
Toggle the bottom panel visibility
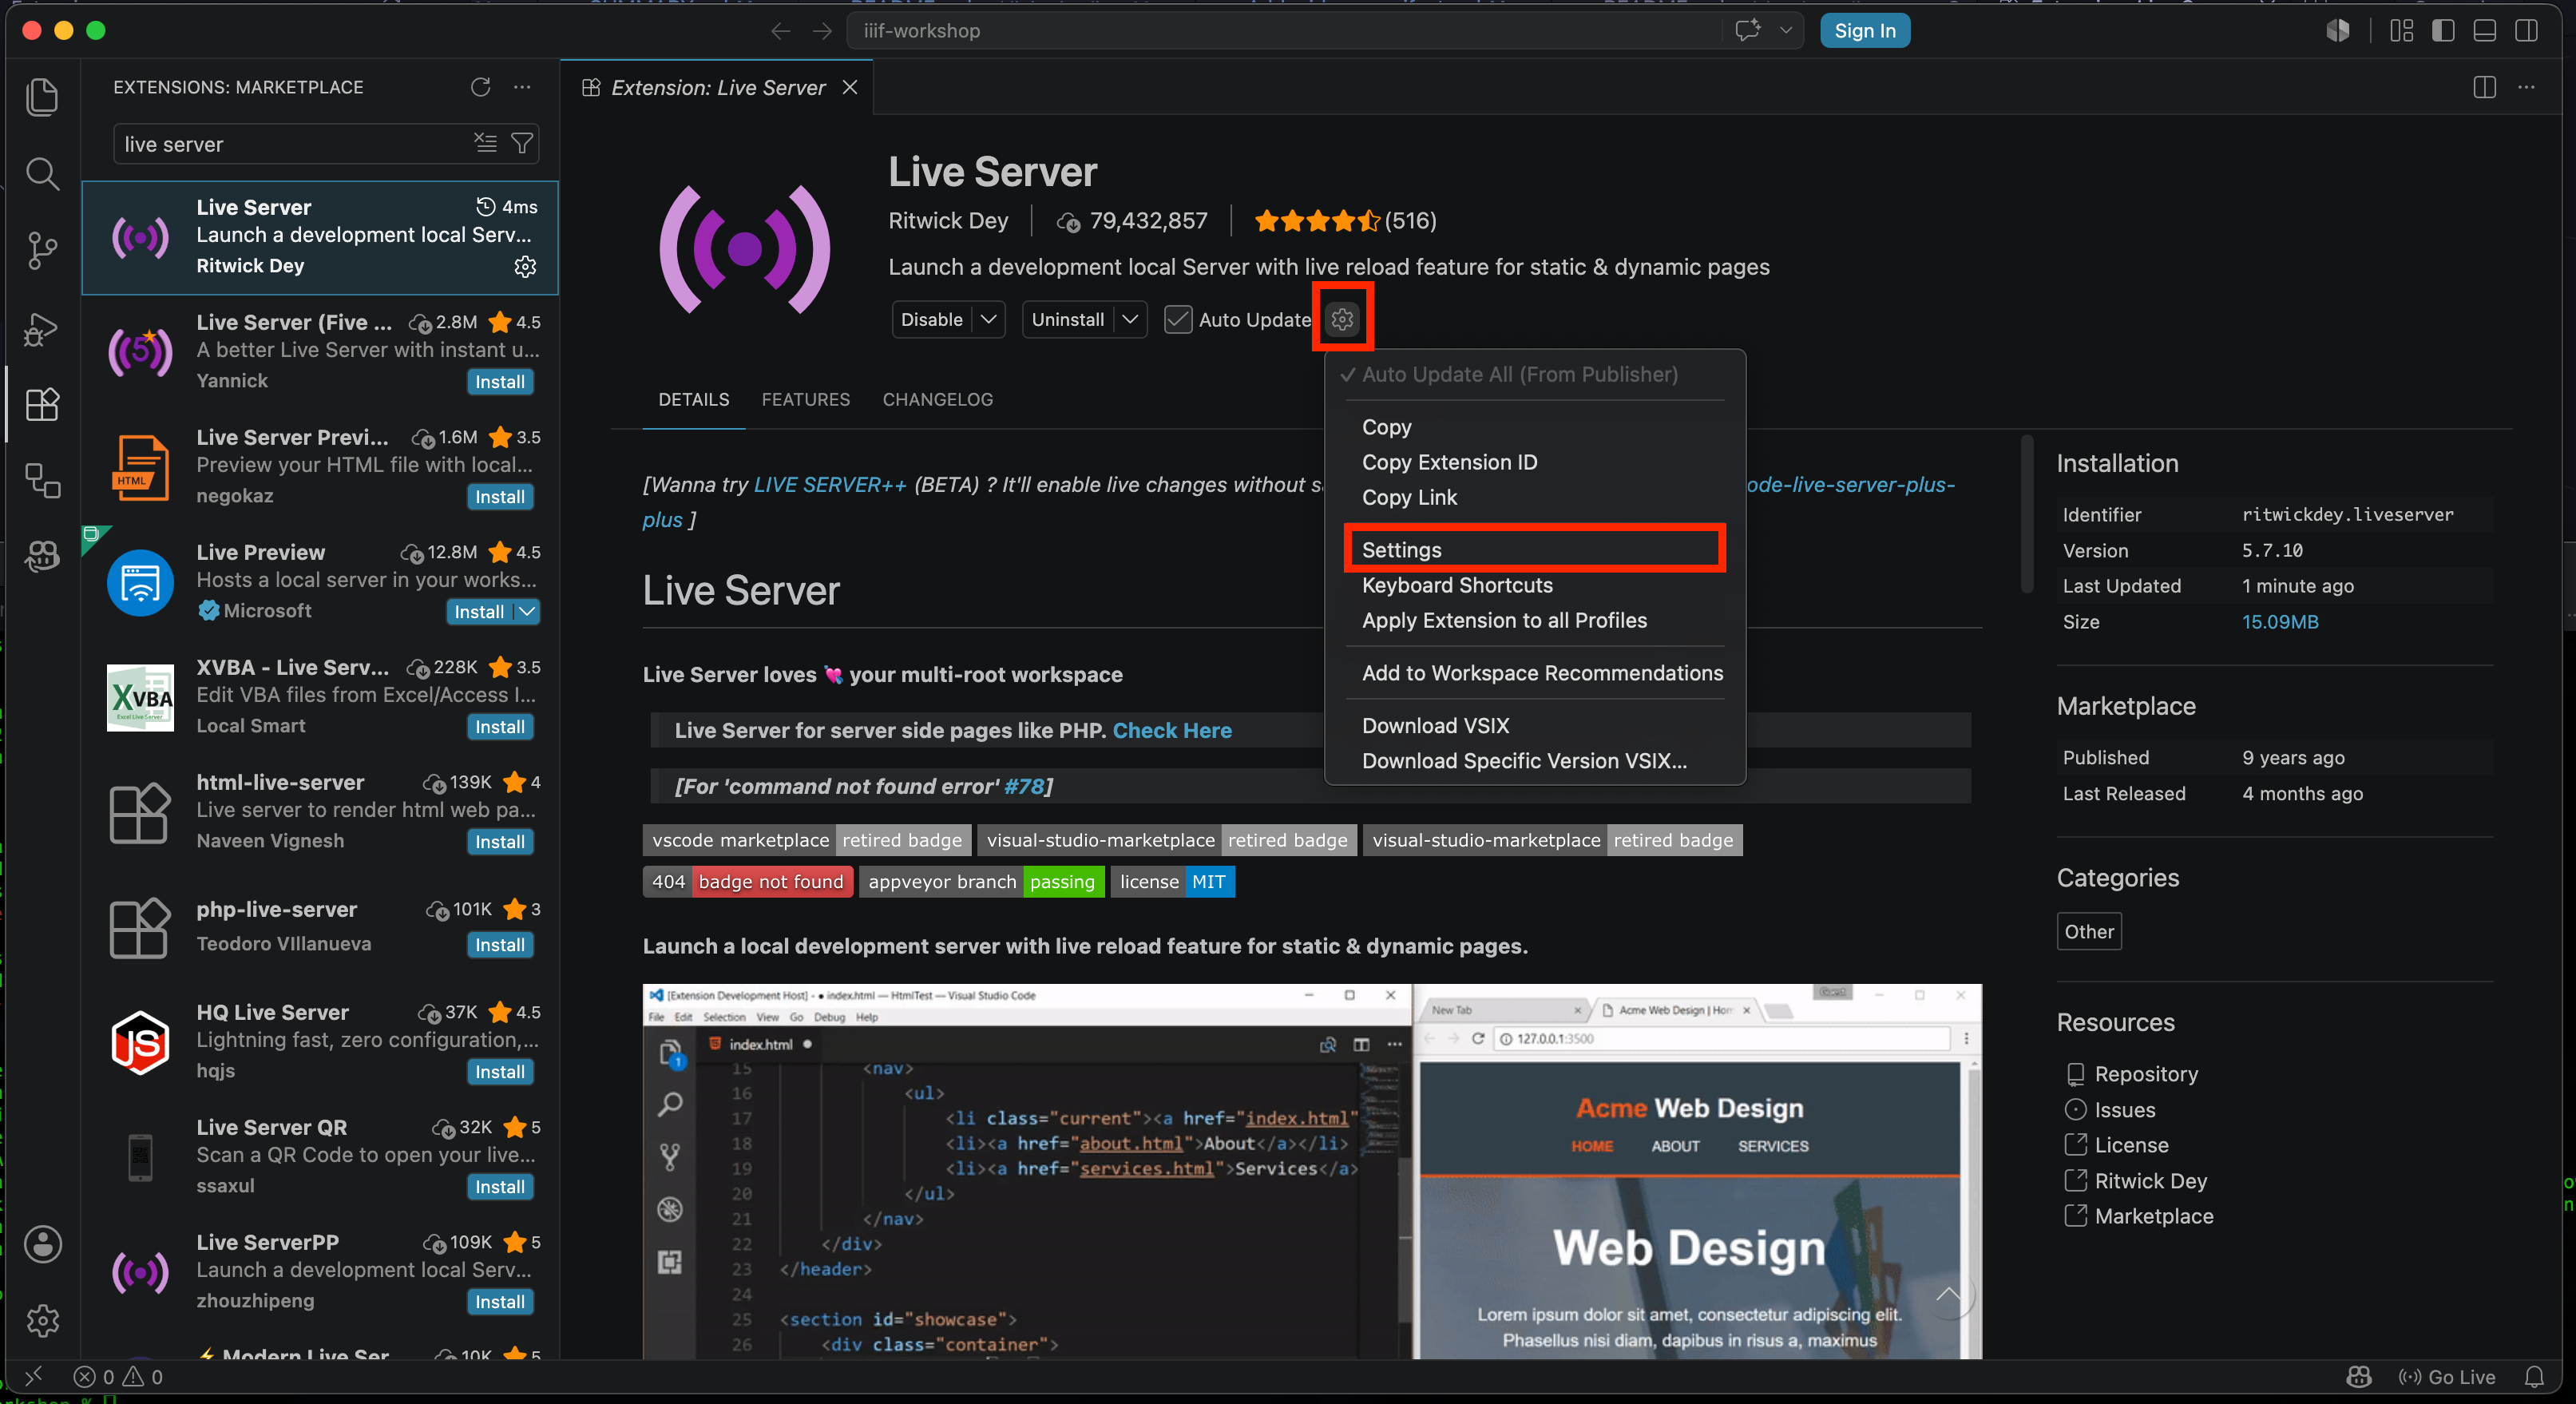[x=2484, y=31]
